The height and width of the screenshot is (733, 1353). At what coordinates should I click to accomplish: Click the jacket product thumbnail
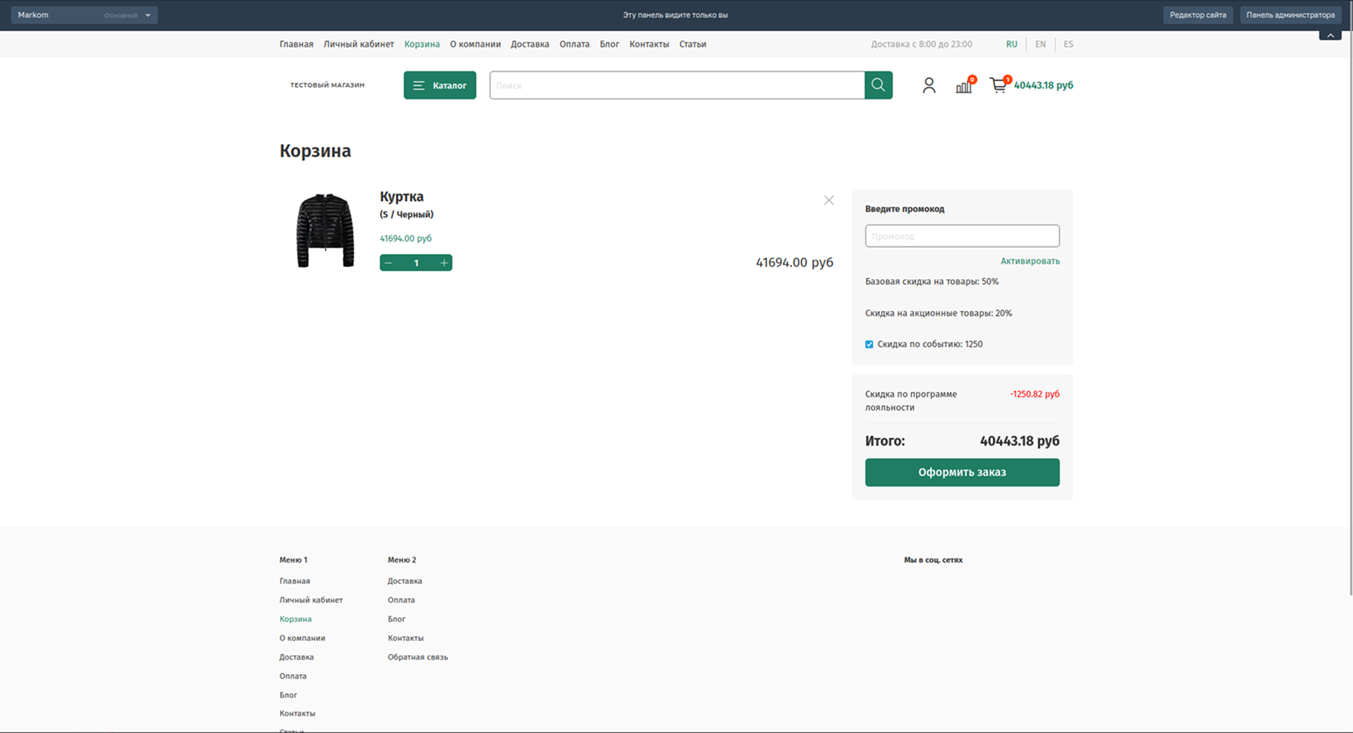(x=325, y=230)
